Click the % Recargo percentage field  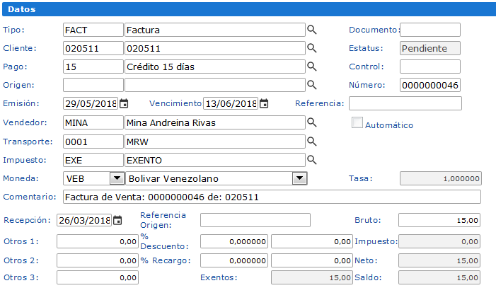(234, 260)
